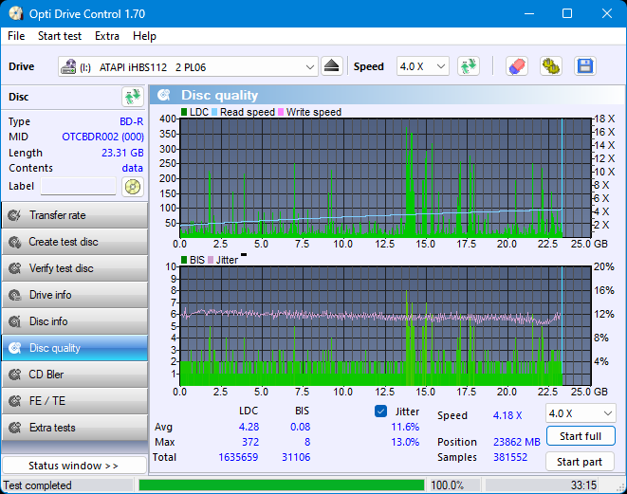Open the drive selection dropdown
Screen dimensions: 627x494
pos(310,66)
